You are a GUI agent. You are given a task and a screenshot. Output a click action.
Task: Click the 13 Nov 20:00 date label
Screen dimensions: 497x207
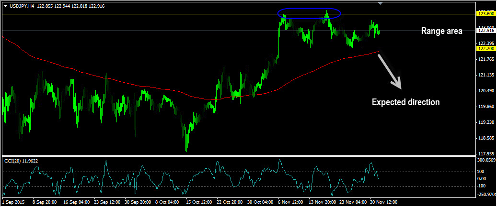click(x=323, y=202)
